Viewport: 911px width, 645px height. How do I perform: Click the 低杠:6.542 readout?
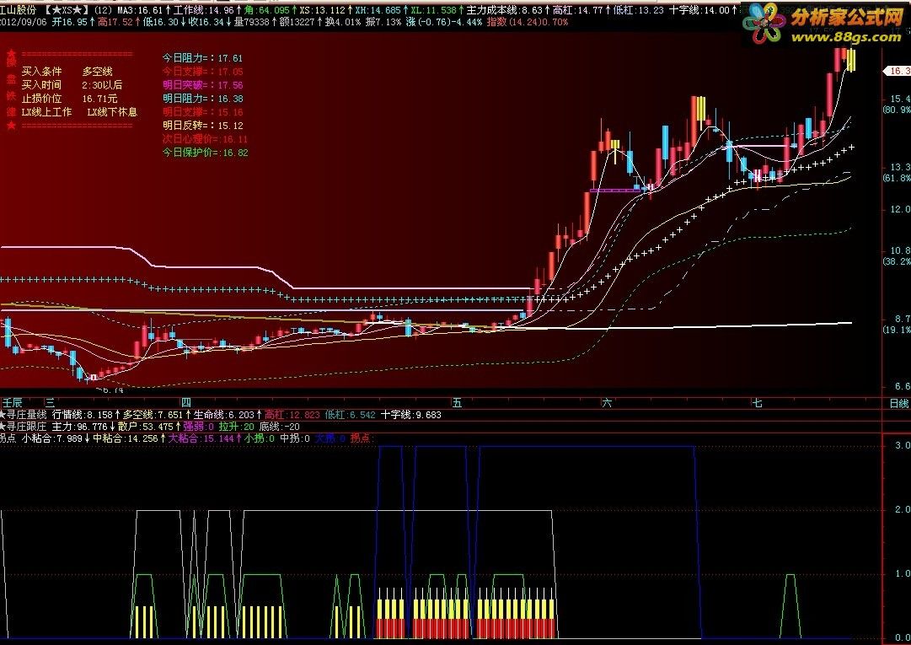click(351, 415)
